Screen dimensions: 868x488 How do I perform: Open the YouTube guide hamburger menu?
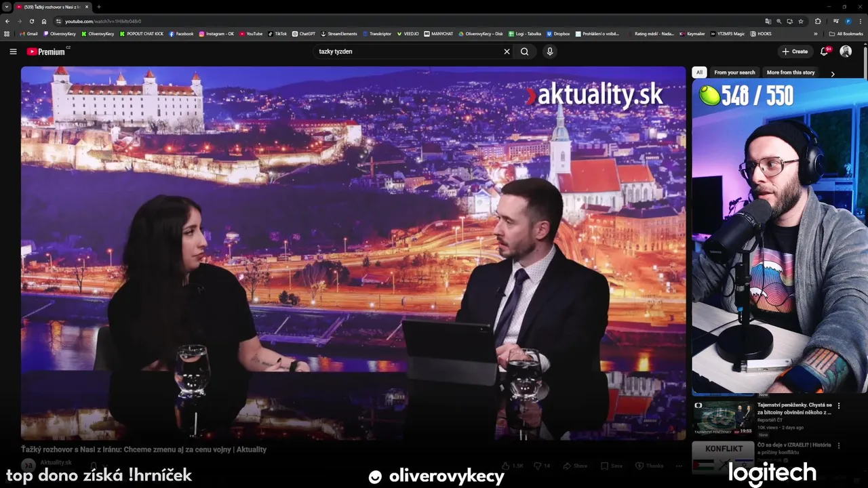pyautogui.click(x=13, y=52)
